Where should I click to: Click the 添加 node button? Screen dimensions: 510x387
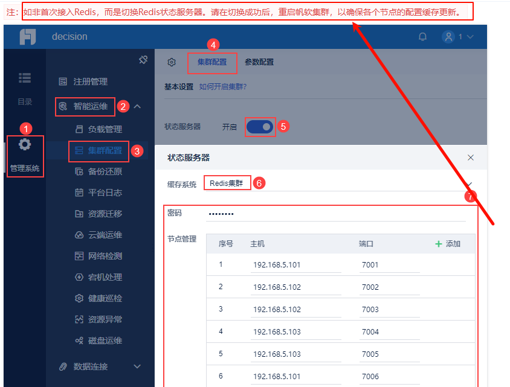click(x=448, y=244)
